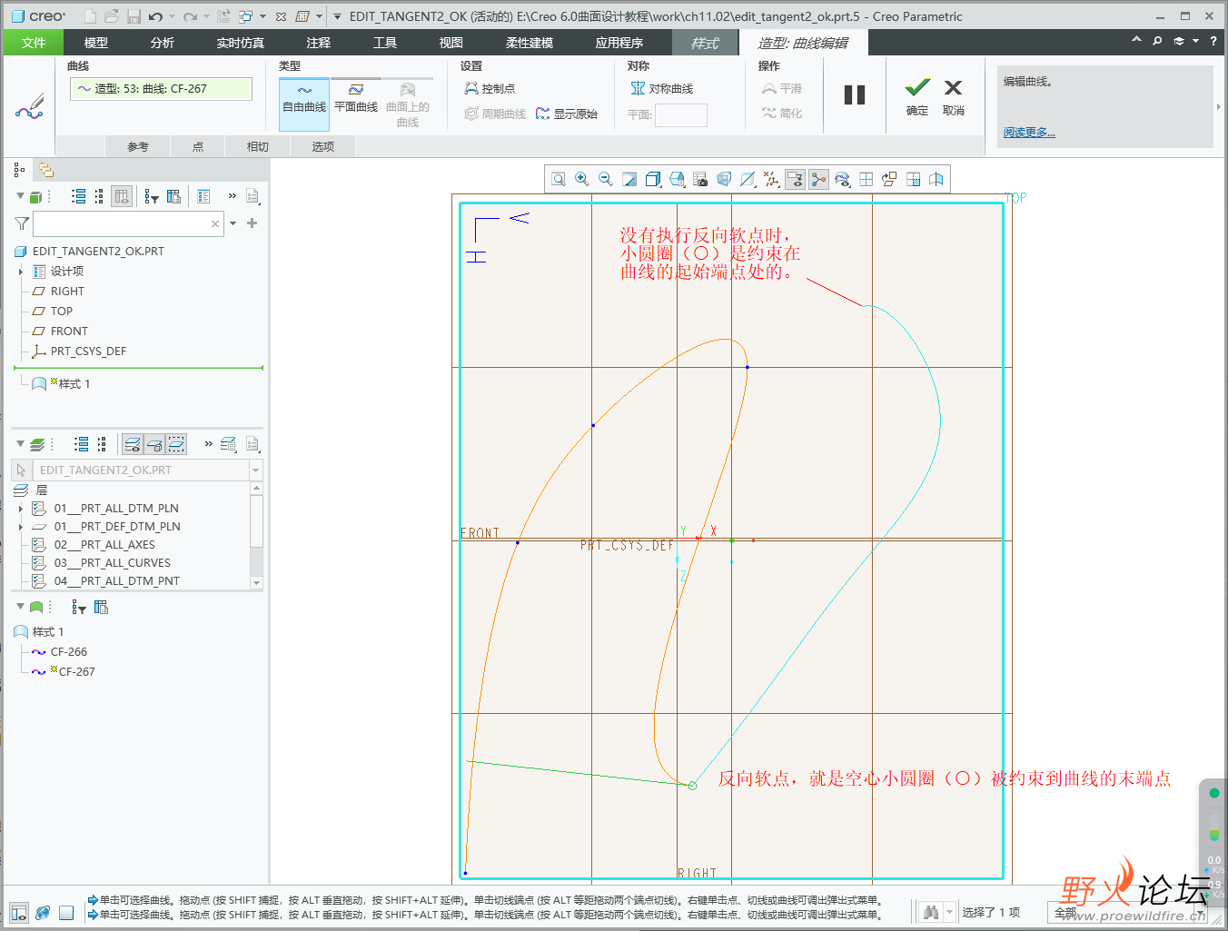The image size is (1228, 931).
Task: Click the layer tree scrollbar down arrow
Action: (x=256, y=583)
